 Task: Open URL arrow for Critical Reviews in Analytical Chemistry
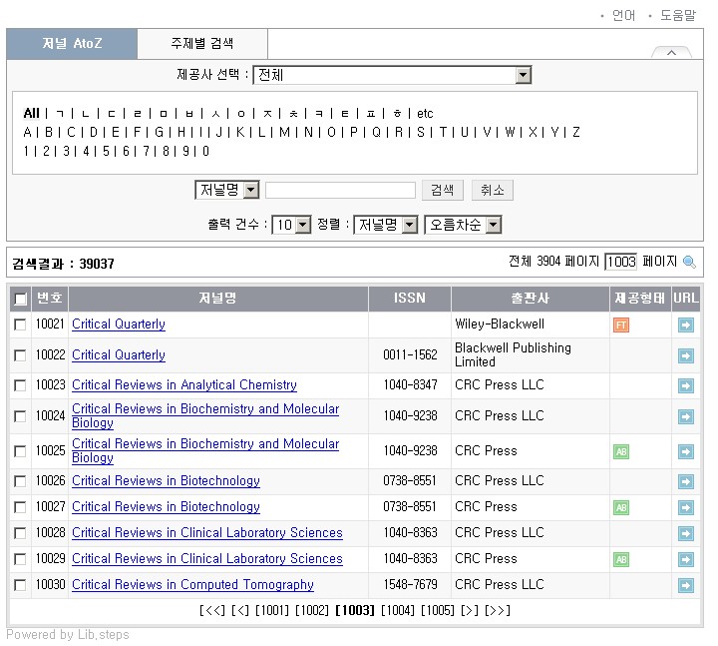coord(685,385)
